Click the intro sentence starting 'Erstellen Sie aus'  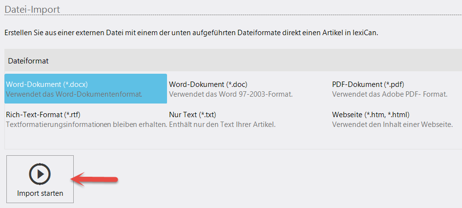pyautogui.click(x=191, y=33)
